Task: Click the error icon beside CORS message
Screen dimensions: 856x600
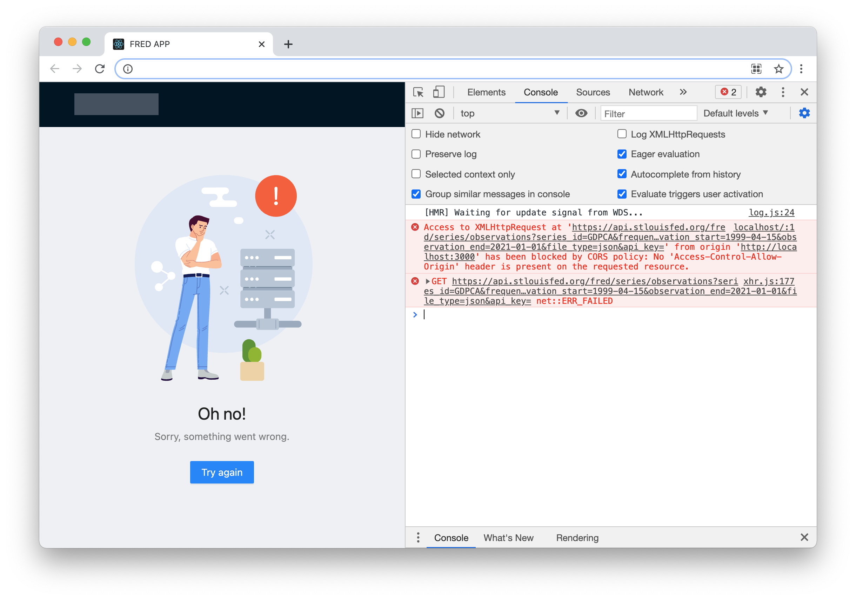Action: pyautogui.click(x=415, y=227)
